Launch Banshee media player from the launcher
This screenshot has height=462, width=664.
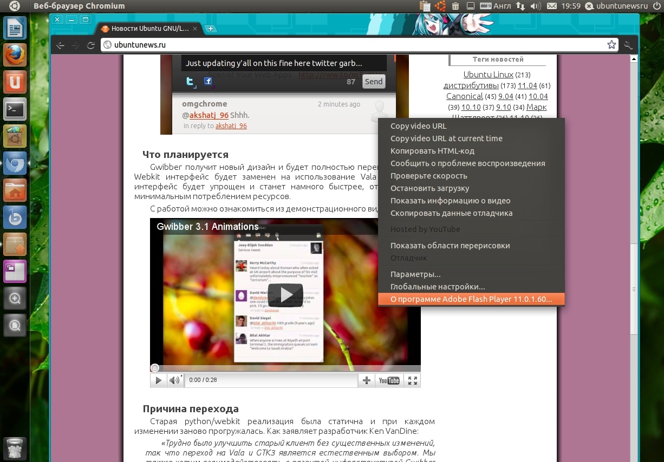15,217
